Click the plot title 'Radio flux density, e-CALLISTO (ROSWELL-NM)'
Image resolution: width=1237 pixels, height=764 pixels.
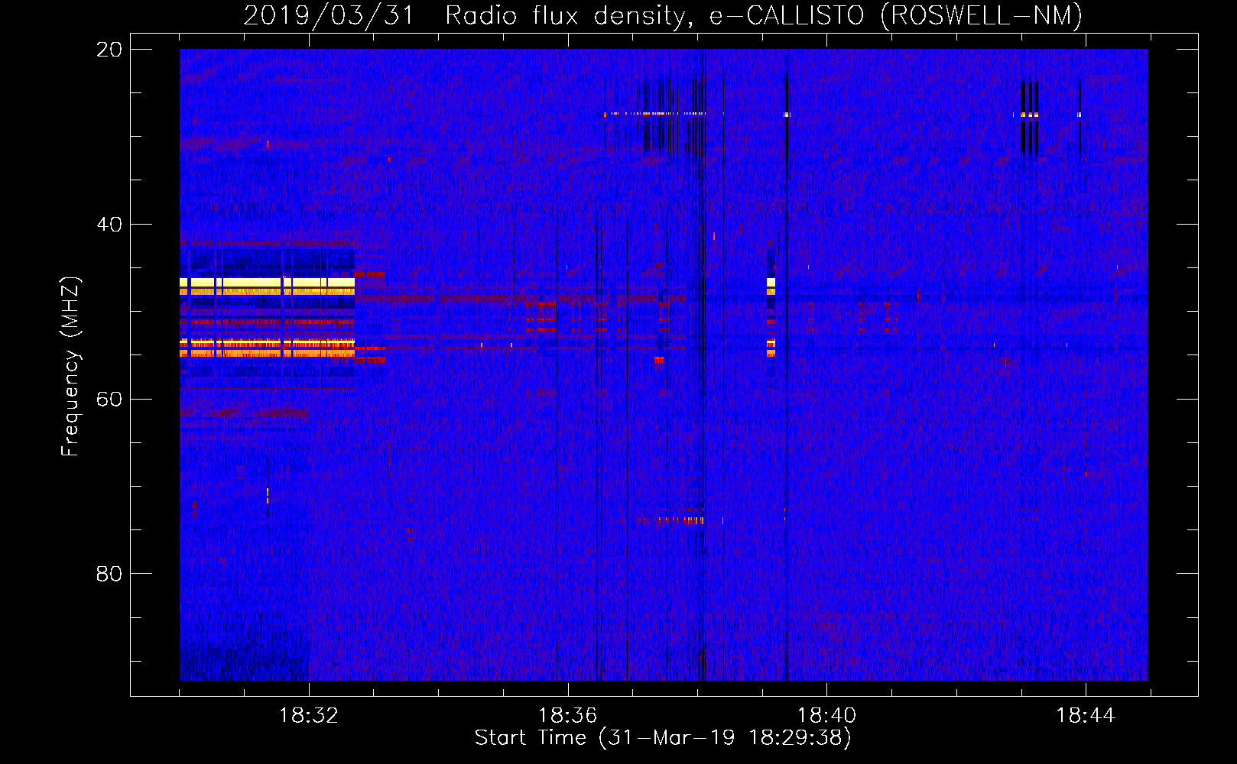click(764, 15)
